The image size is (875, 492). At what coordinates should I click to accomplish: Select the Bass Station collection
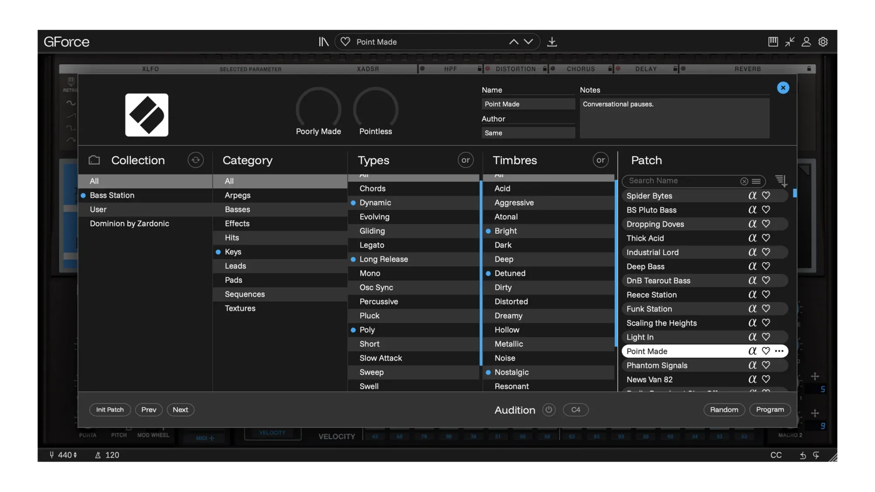145,195
